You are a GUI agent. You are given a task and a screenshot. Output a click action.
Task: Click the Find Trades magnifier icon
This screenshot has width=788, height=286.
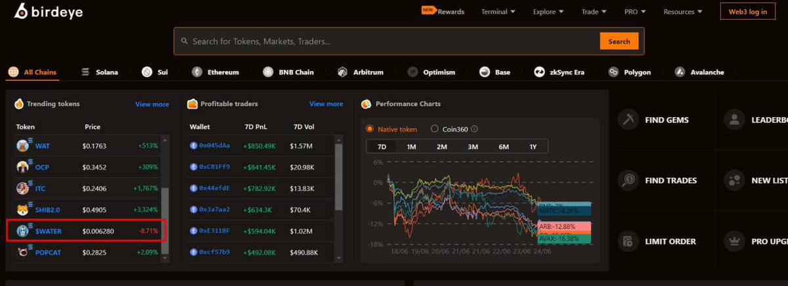(x=629, y=180)
